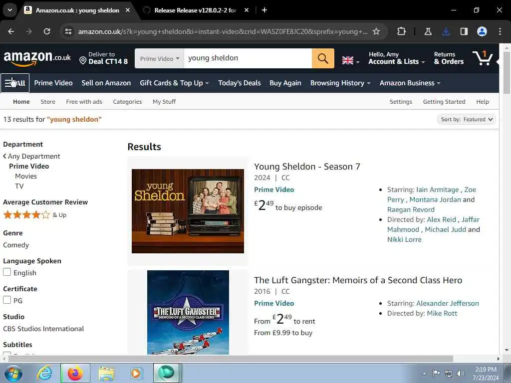511x383 pixels.
Task: Click the browser back arrow
Action: [x=11, y=31]
